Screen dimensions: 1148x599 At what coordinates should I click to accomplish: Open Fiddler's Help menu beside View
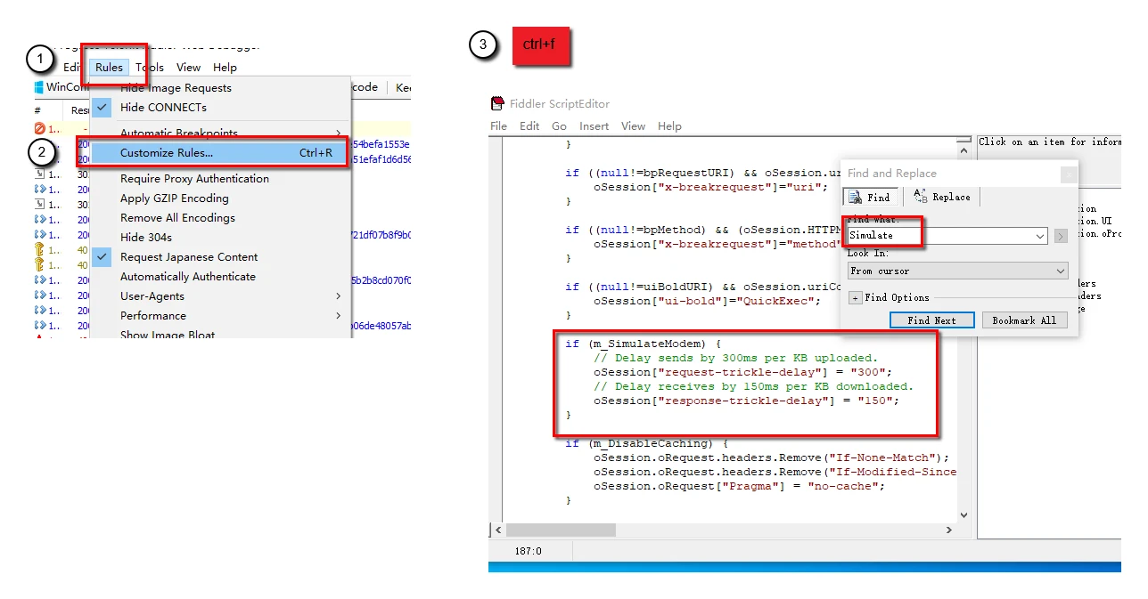pos(225,68)
